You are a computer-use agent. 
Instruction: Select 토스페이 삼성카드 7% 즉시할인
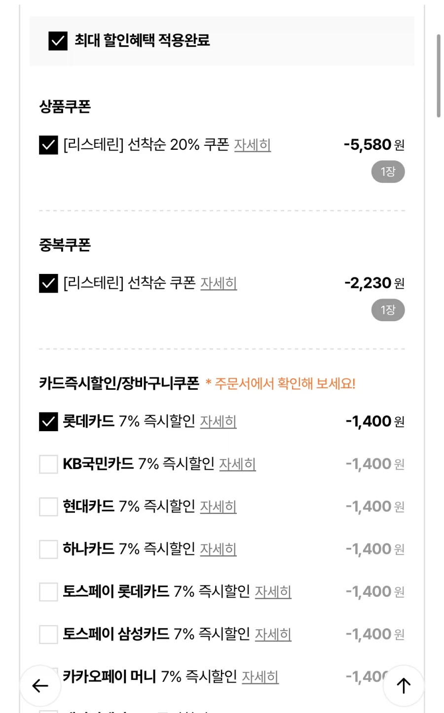pos(47,635)
